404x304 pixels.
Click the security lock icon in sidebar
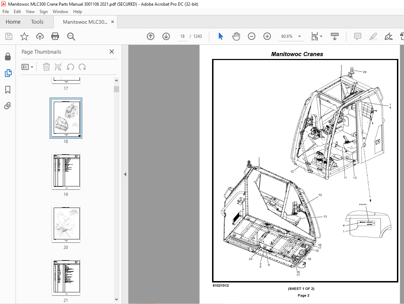[x=8, y=56]
